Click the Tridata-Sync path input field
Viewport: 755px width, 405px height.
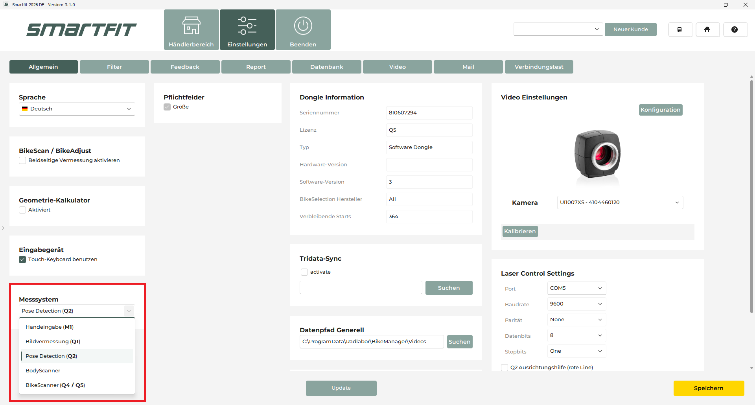pyautogui.click(x=361, y=287)
